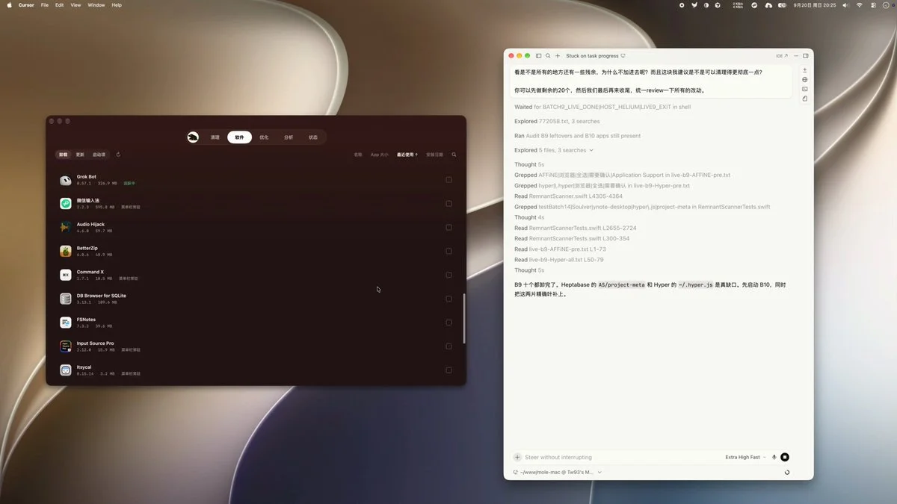The width and height of the screenshot is (897, 504).
Task: Switch to the 状态 tab
Action: [x=313, y=137]
